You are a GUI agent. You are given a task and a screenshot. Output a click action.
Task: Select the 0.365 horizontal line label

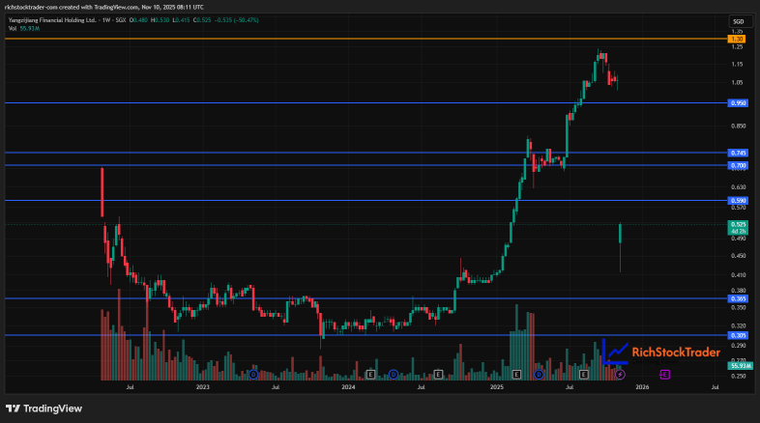coord(738,298)
